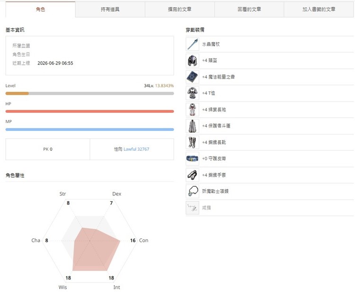Click the +4 鋼鐵手套 item name
Image resolution: width=355 pixels, height=302 pixels.
click(214, 175)
